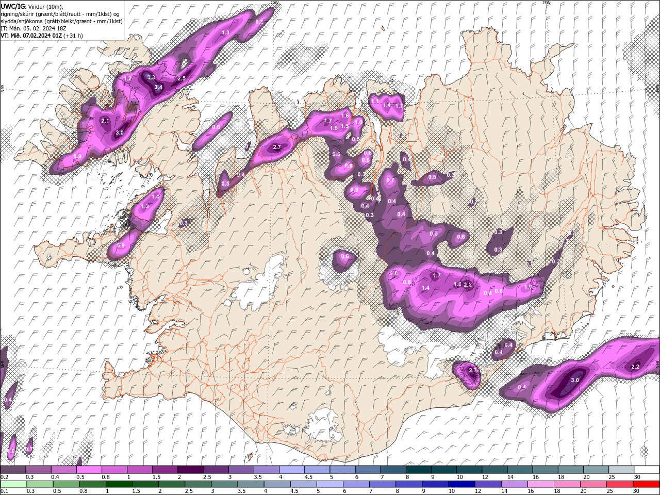
Task: Click the '3.4' precipitation value on map
Action: pyautogui.click(x=159, y=88)
